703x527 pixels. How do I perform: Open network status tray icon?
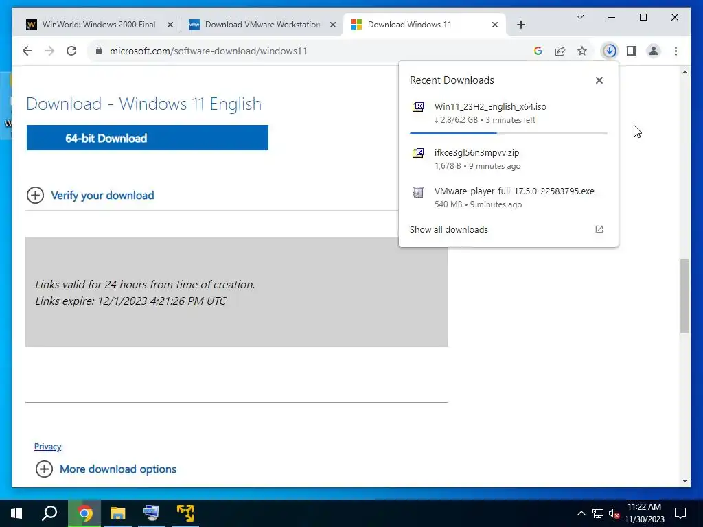click(598, 513)
